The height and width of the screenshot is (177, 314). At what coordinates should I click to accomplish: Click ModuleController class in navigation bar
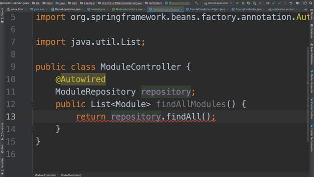pyautogui.click(x=178, y=3)
